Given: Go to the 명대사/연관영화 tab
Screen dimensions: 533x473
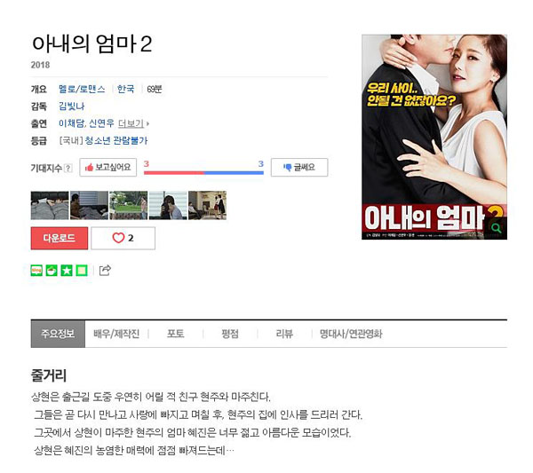Looking at the screenshot, I should point(351,334).
